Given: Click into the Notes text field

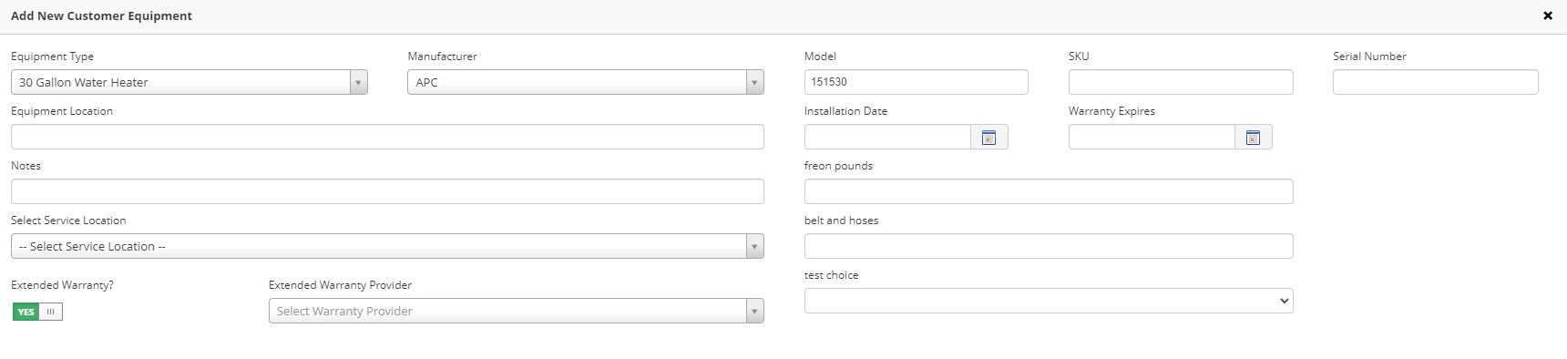Looking at the screenshot, I should tap(387, 191).
